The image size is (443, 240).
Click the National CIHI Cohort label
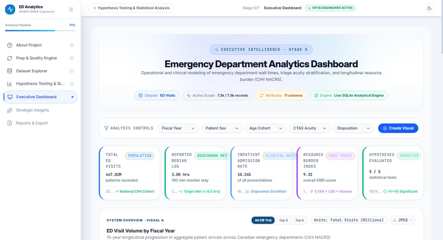[x=137, y=191]
